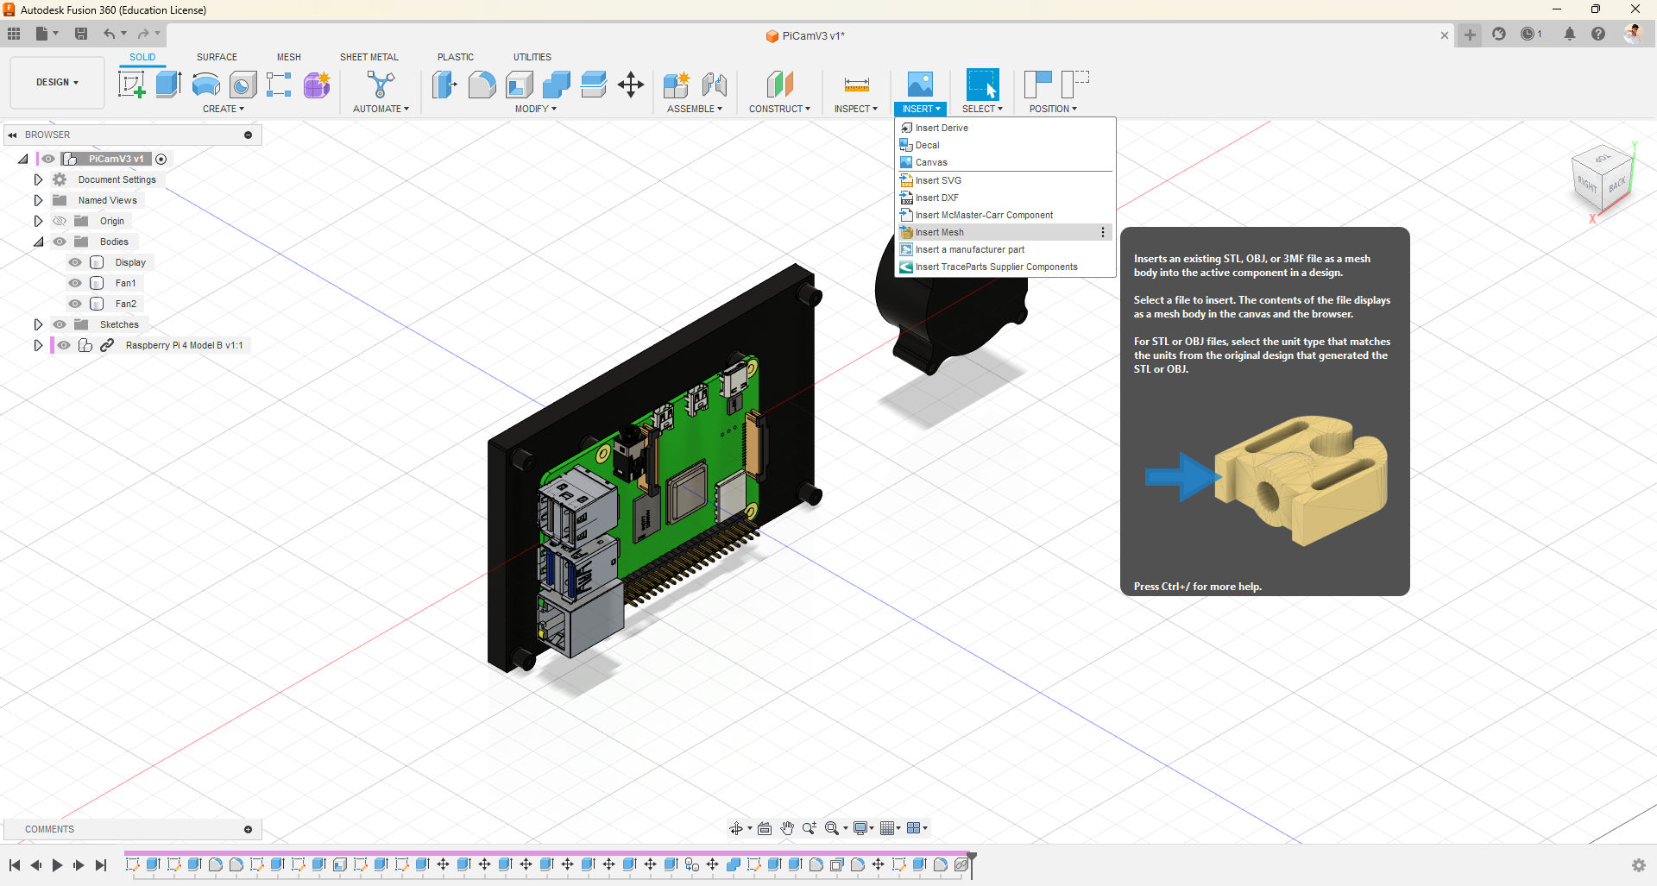Screen dimensions: 1657x886
Task: Open the Create Form tool
Action: coord(317,85)
